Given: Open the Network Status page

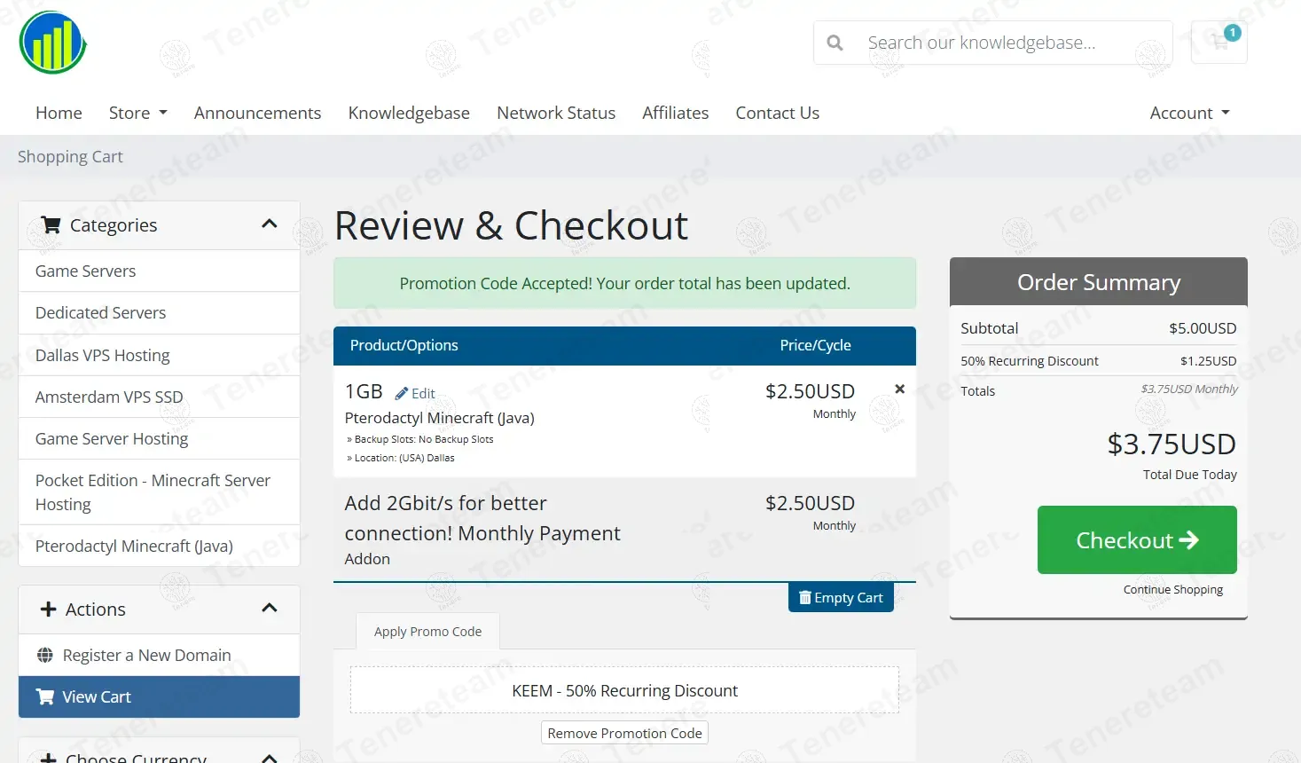Looking at the screenshot, I should click(556, 113).
